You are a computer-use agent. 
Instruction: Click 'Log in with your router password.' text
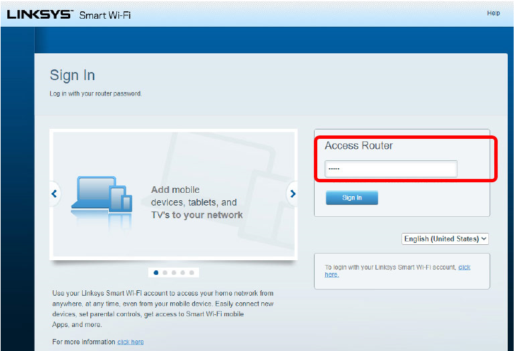(96, 93)
